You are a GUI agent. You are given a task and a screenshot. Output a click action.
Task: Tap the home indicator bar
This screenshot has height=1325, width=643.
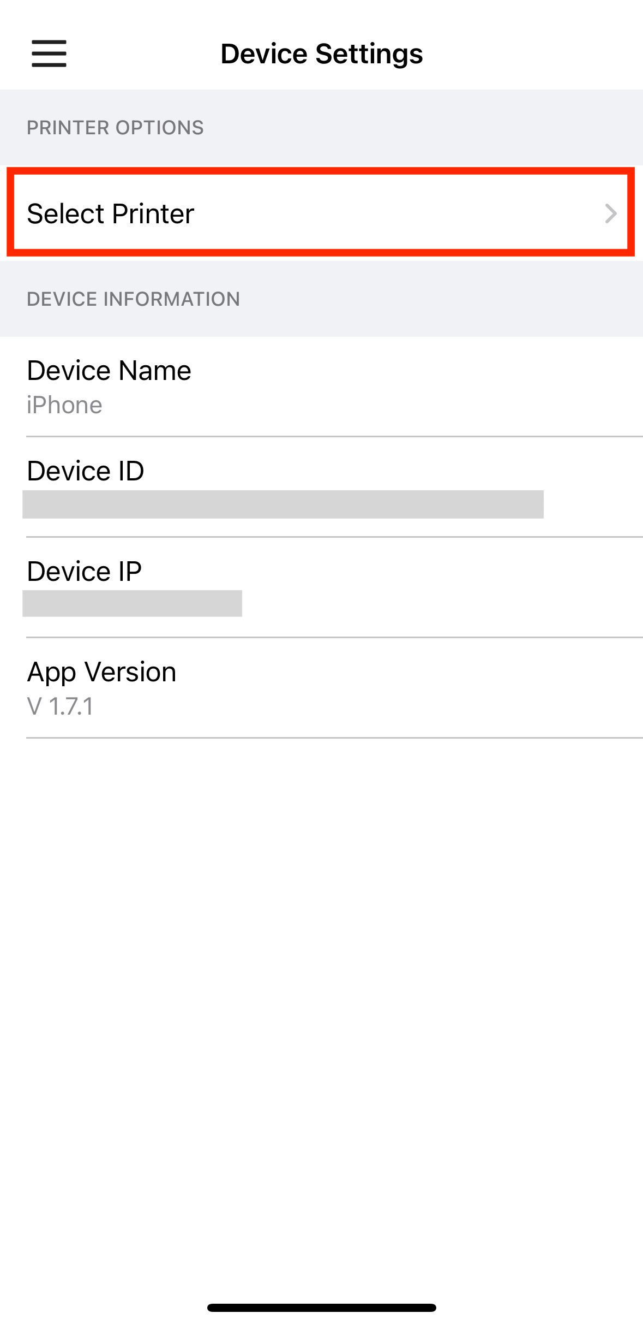pos(322,1308)
